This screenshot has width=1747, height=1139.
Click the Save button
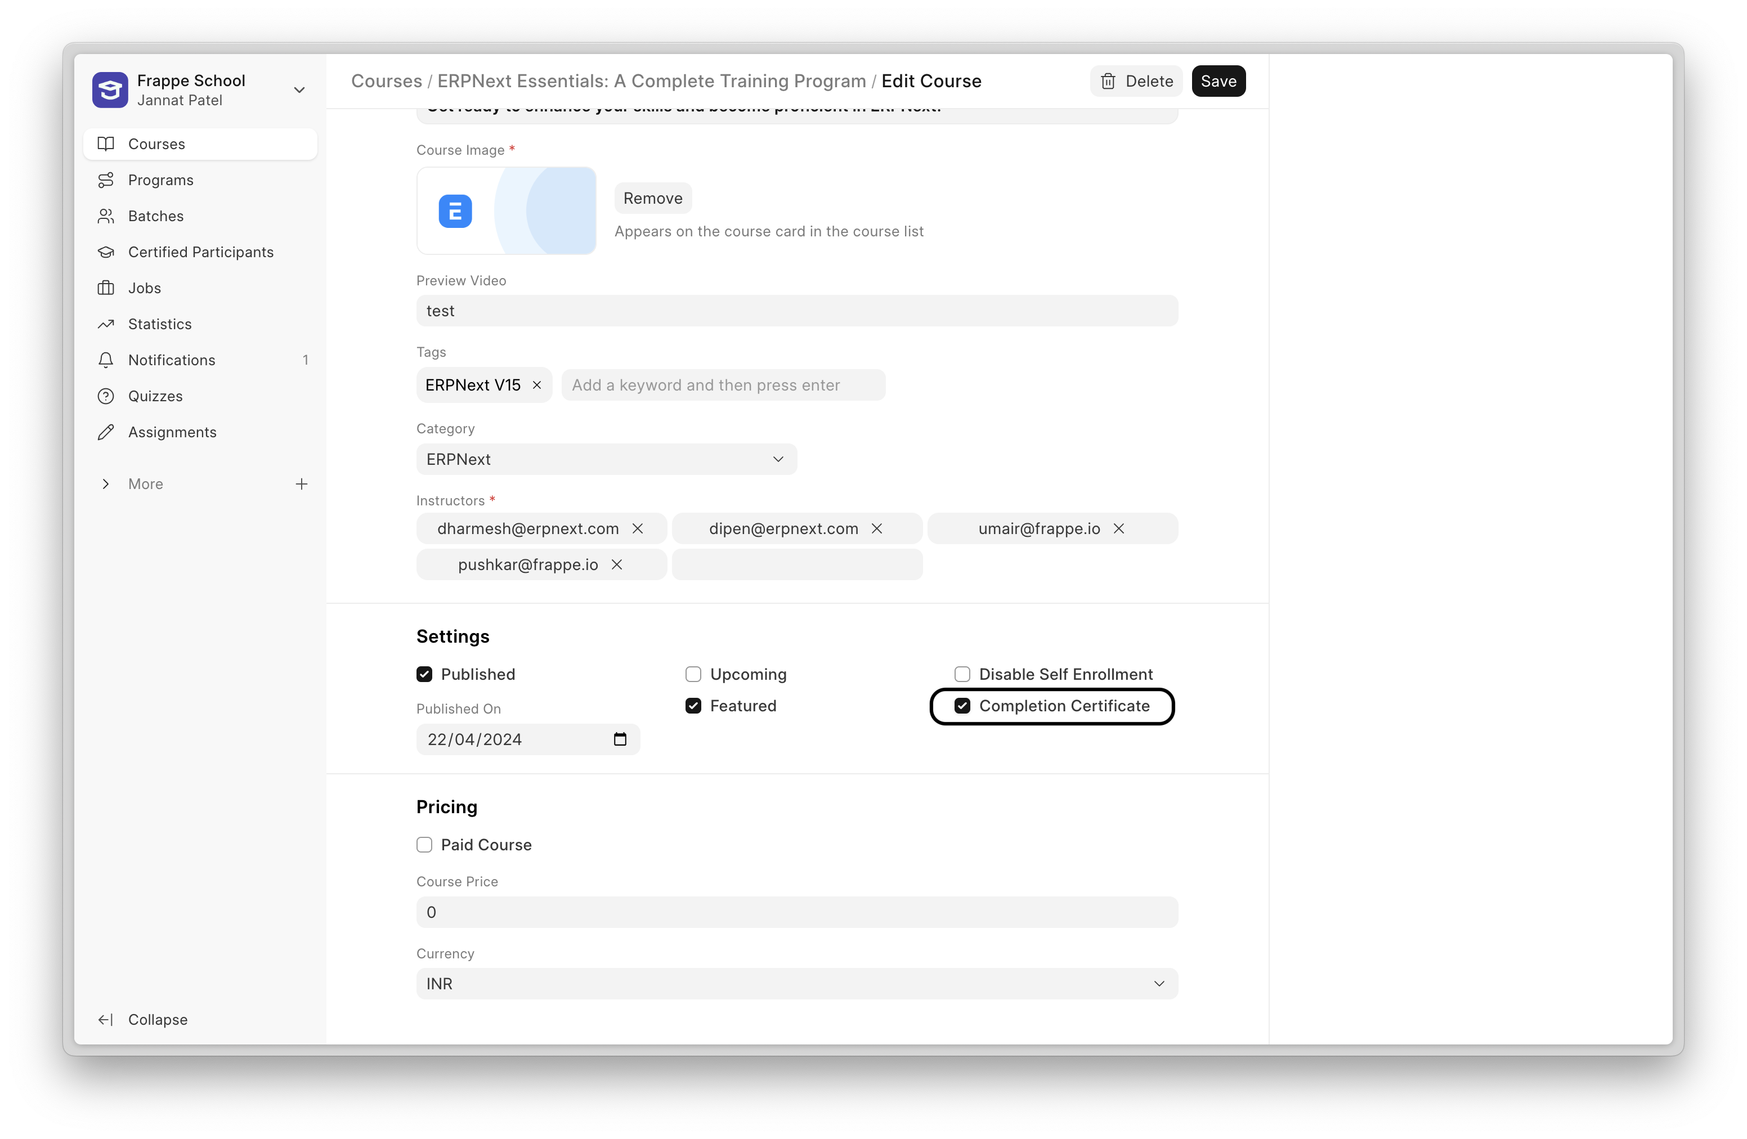point(1218,80)
